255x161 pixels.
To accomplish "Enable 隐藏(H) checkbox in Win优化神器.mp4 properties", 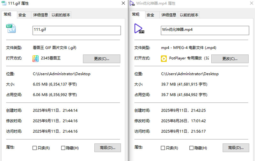I will 192,148.
